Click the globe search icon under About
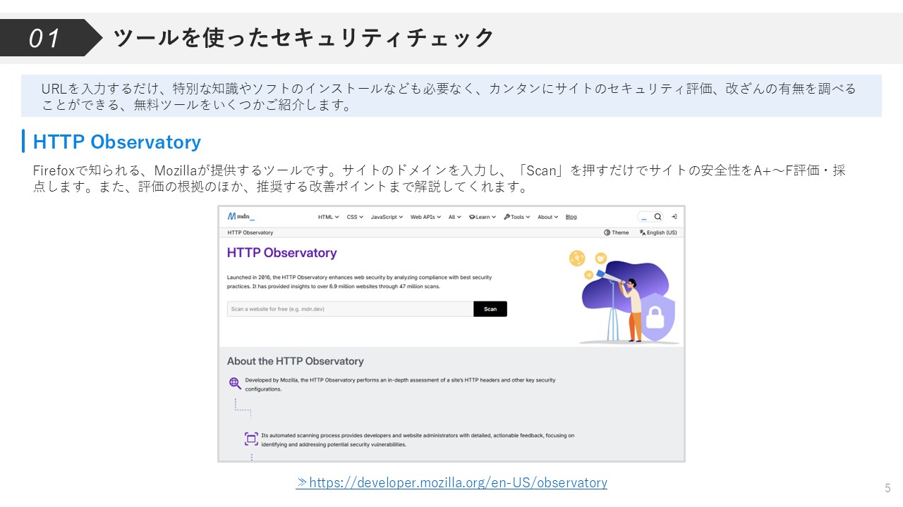903x507 pixels. [x=235, y=383]
